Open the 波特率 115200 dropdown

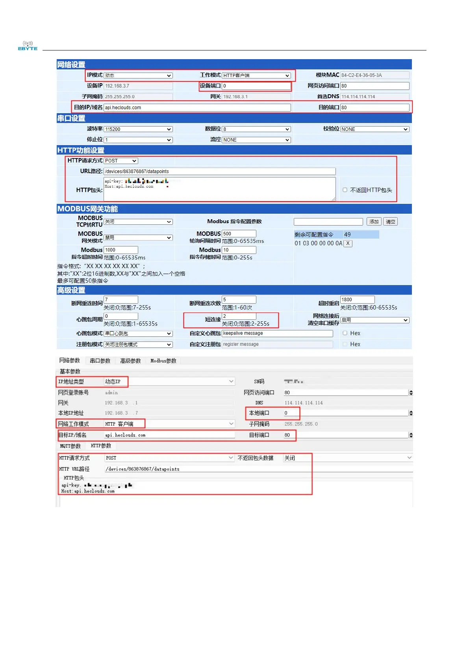(x=138, y=129)
